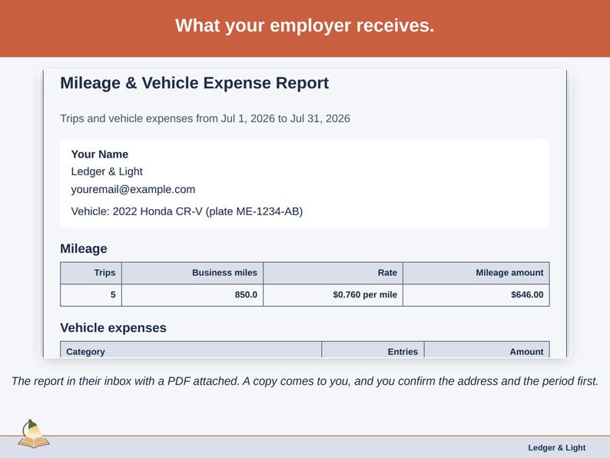Click the 'Trips' column header

[x=91, y=273]
